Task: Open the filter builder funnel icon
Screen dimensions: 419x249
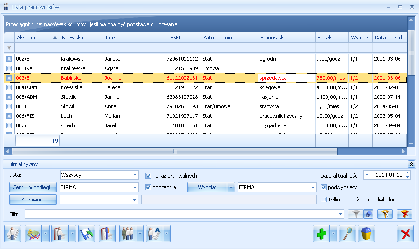Action: (385, 214)
